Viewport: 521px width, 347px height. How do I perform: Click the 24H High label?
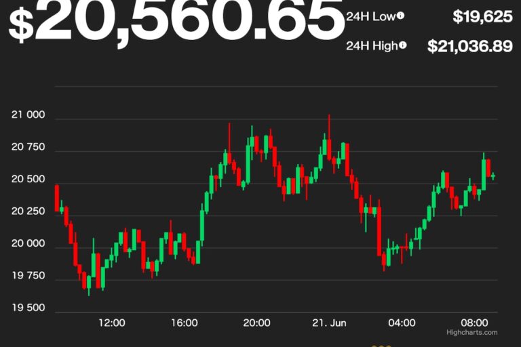pyautogui.click(x=372, y=45)
